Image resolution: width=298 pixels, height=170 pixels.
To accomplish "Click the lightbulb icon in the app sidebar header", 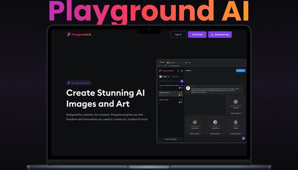I will [178, 71].
